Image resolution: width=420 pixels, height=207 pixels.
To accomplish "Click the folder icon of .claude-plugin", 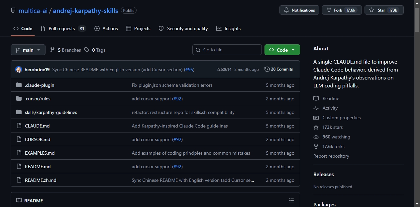I will [19, 85].
